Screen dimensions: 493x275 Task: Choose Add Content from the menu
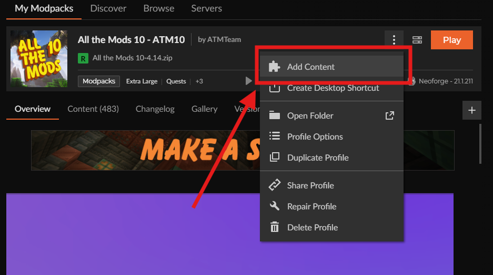click(331, 67)
